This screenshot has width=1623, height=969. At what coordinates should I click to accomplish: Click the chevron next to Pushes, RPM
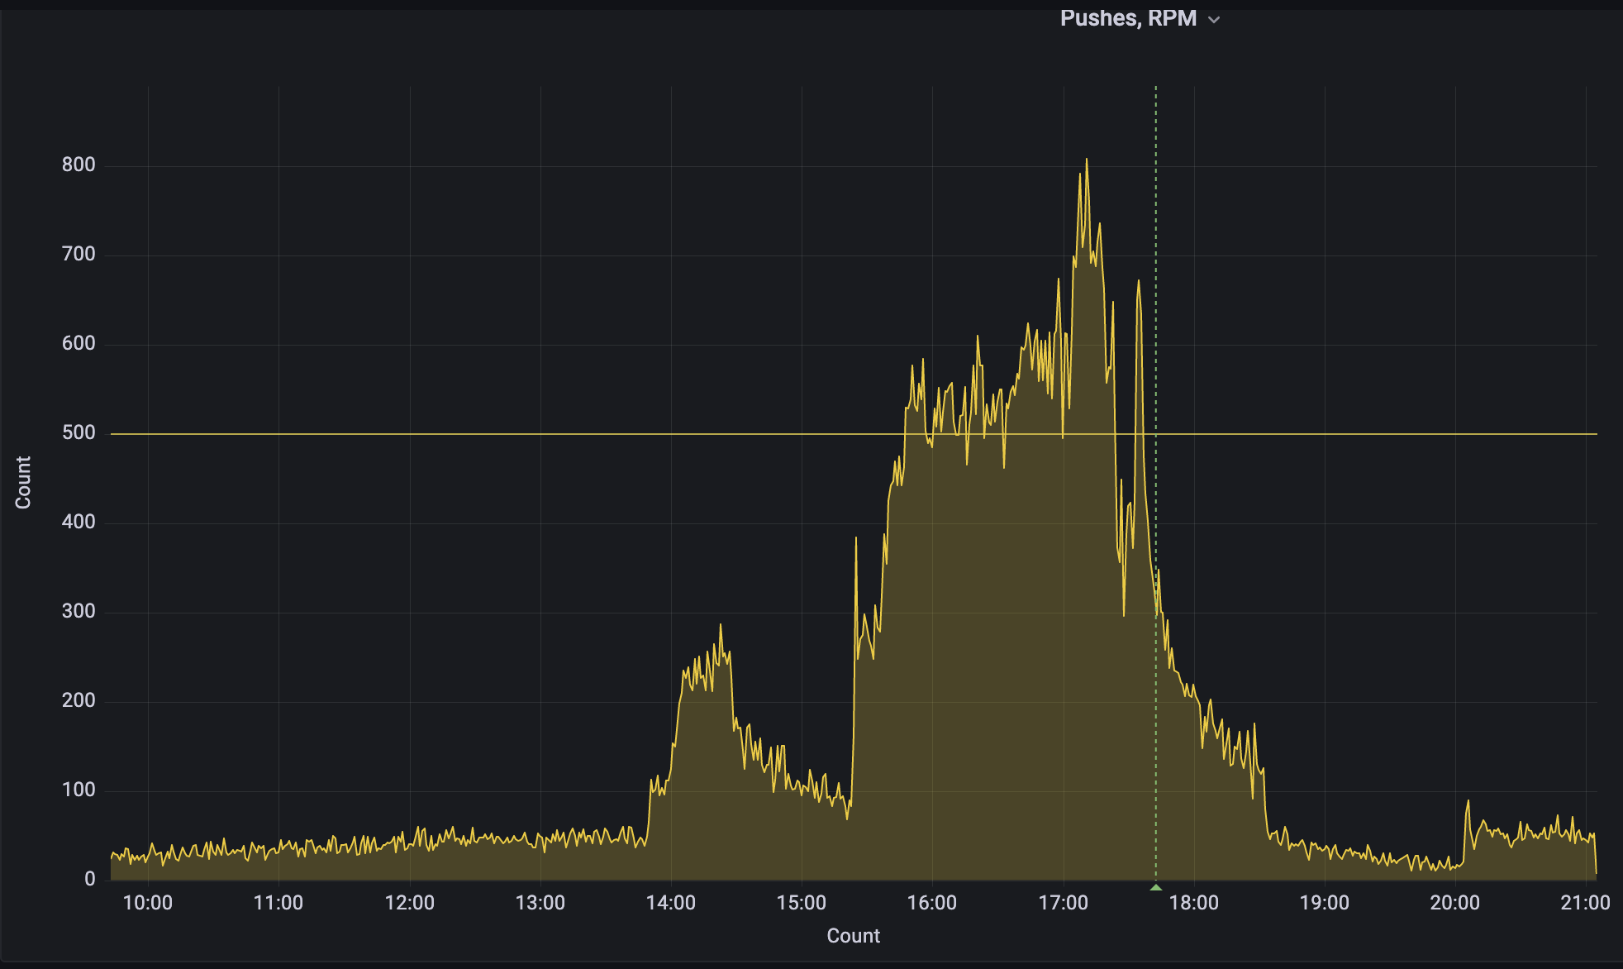click(1214, 20)
